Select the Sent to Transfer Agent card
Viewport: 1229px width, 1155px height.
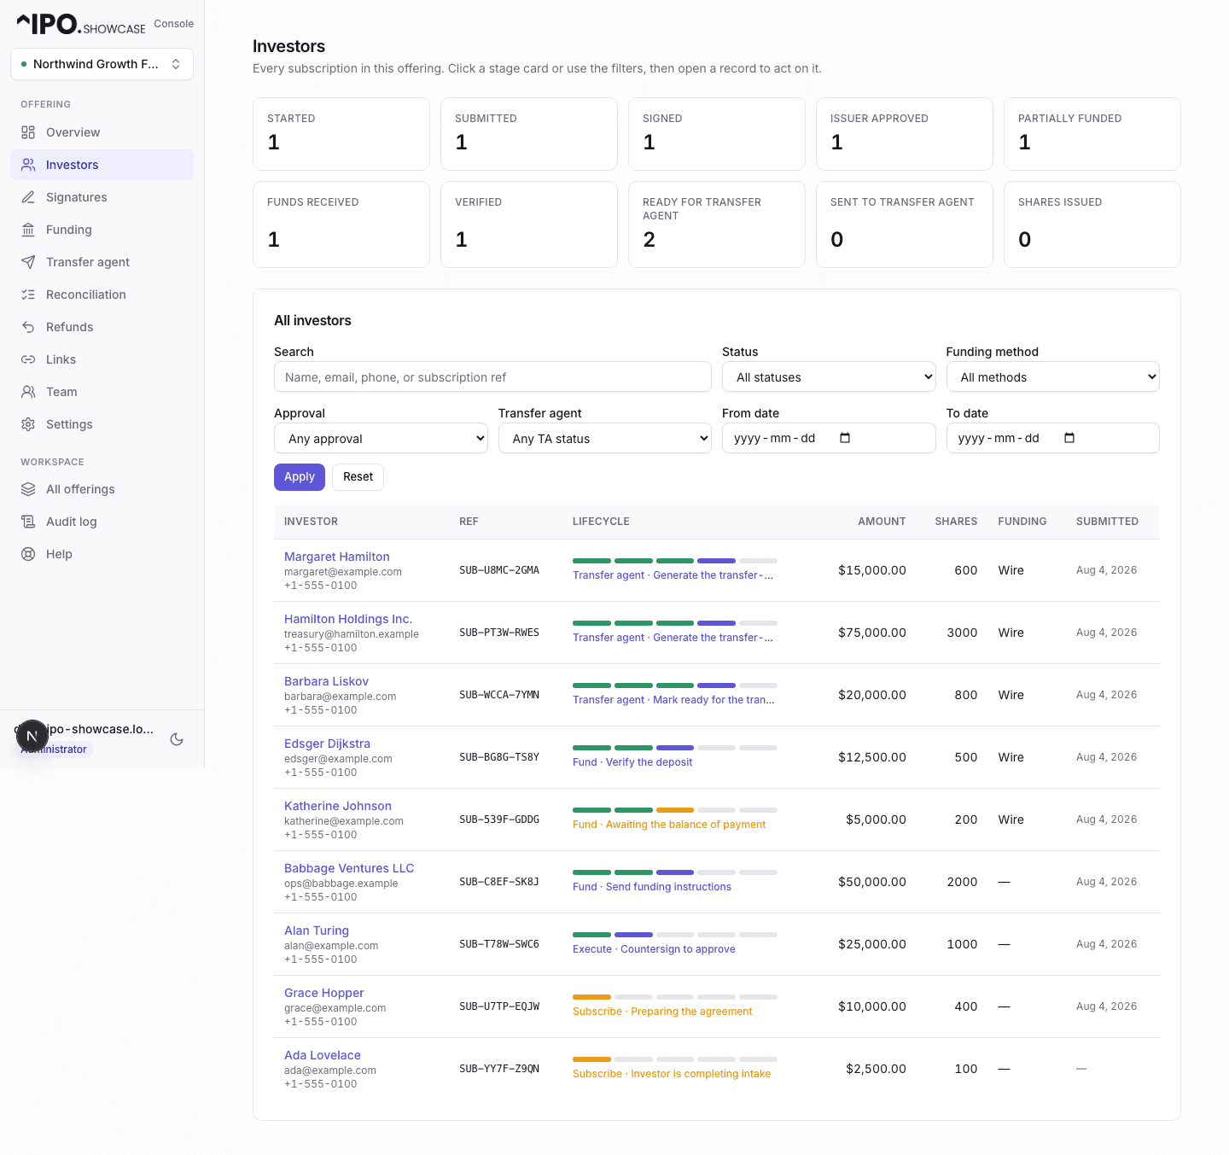[905, 225]
